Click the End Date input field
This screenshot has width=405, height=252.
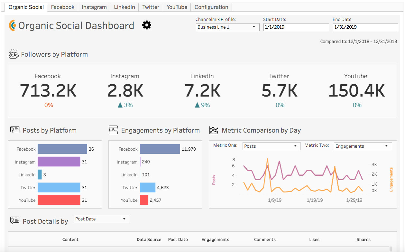pyautogui.click(x=365, y=27)
